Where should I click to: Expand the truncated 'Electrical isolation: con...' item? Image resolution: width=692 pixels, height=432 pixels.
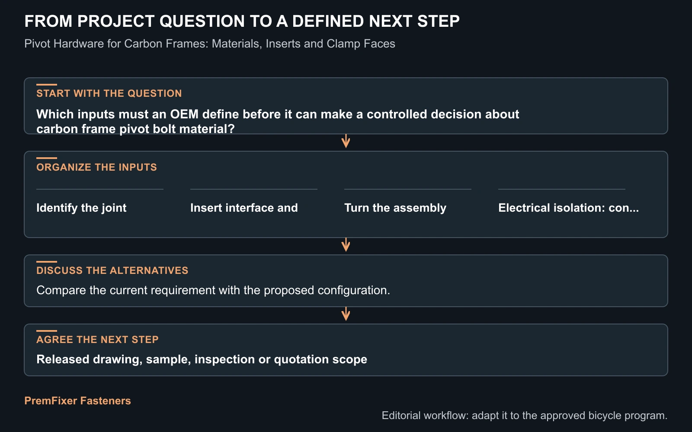click(568, 208)
